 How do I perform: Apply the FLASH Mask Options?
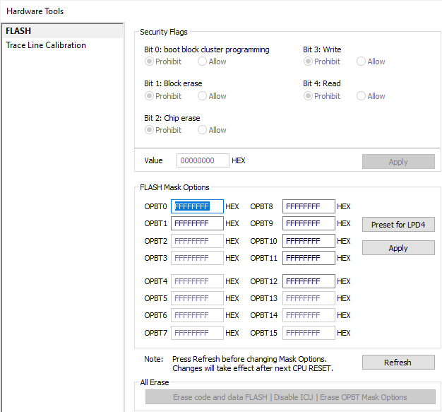point(398,248)
